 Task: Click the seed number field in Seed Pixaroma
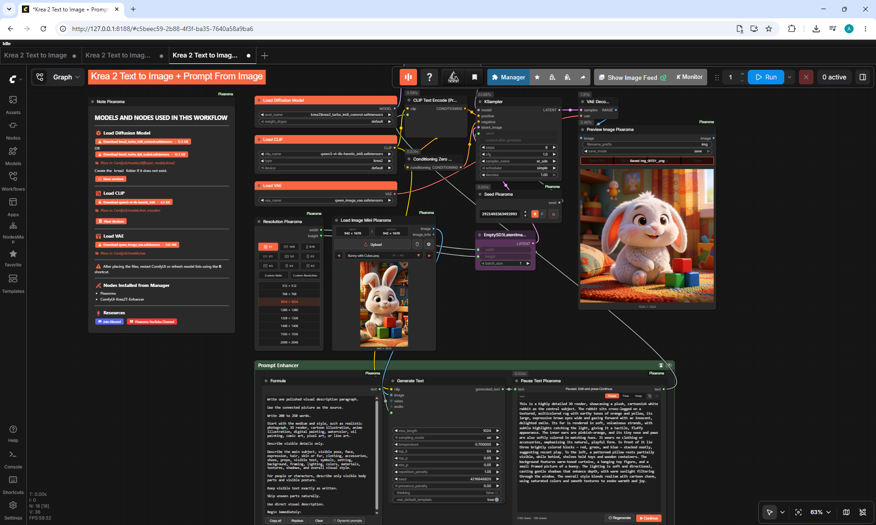click(500, 214)
